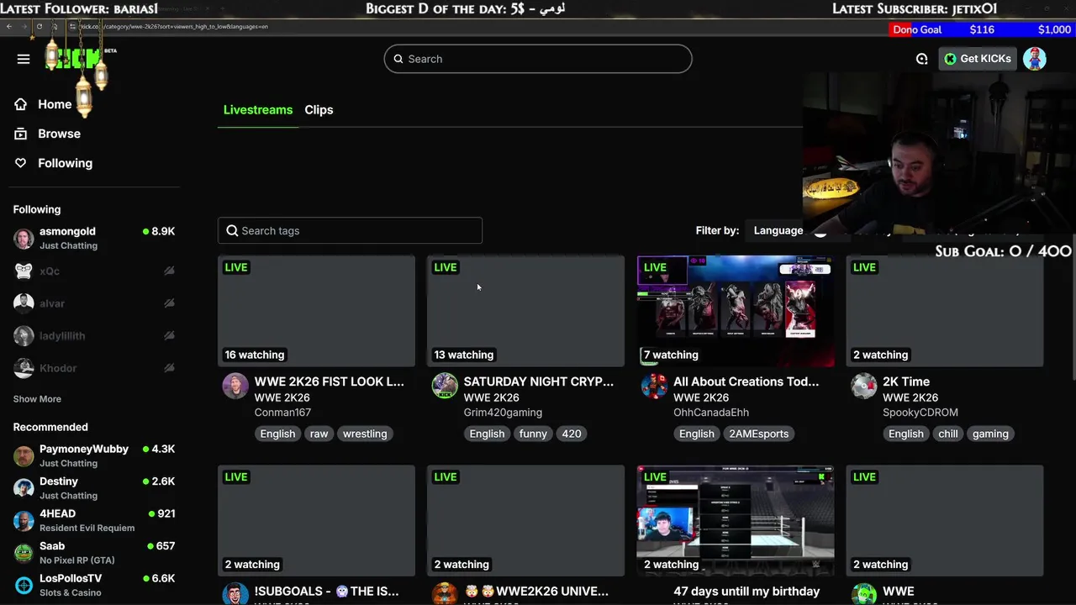The image size is (1076, 605).
Task: Open WWE 2K26 FIST LOOK stream title
Action: (x=330, y=381)
